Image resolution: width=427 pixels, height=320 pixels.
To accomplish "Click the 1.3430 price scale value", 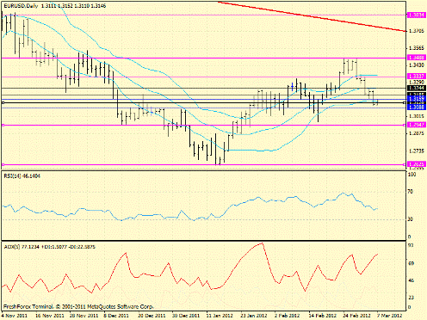I will tap(416, 65).
